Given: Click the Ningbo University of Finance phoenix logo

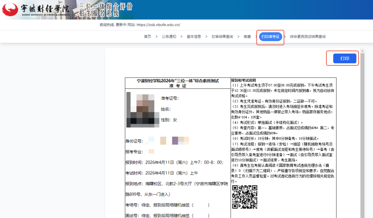Looking at the screenshot, I should click(10, 9).
